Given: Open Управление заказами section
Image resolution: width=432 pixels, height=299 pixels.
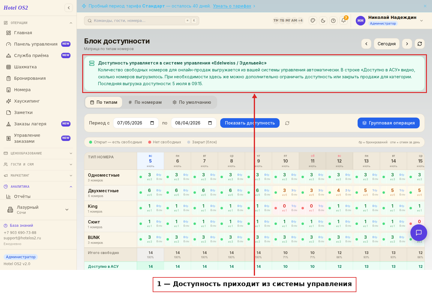Looking at the screenshot, I should [x=38, y=138].
